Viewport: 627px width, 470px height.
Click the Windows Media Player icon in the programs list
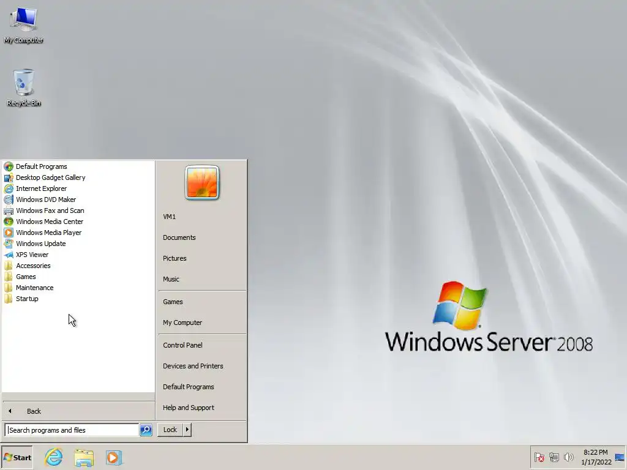[9, 233]
